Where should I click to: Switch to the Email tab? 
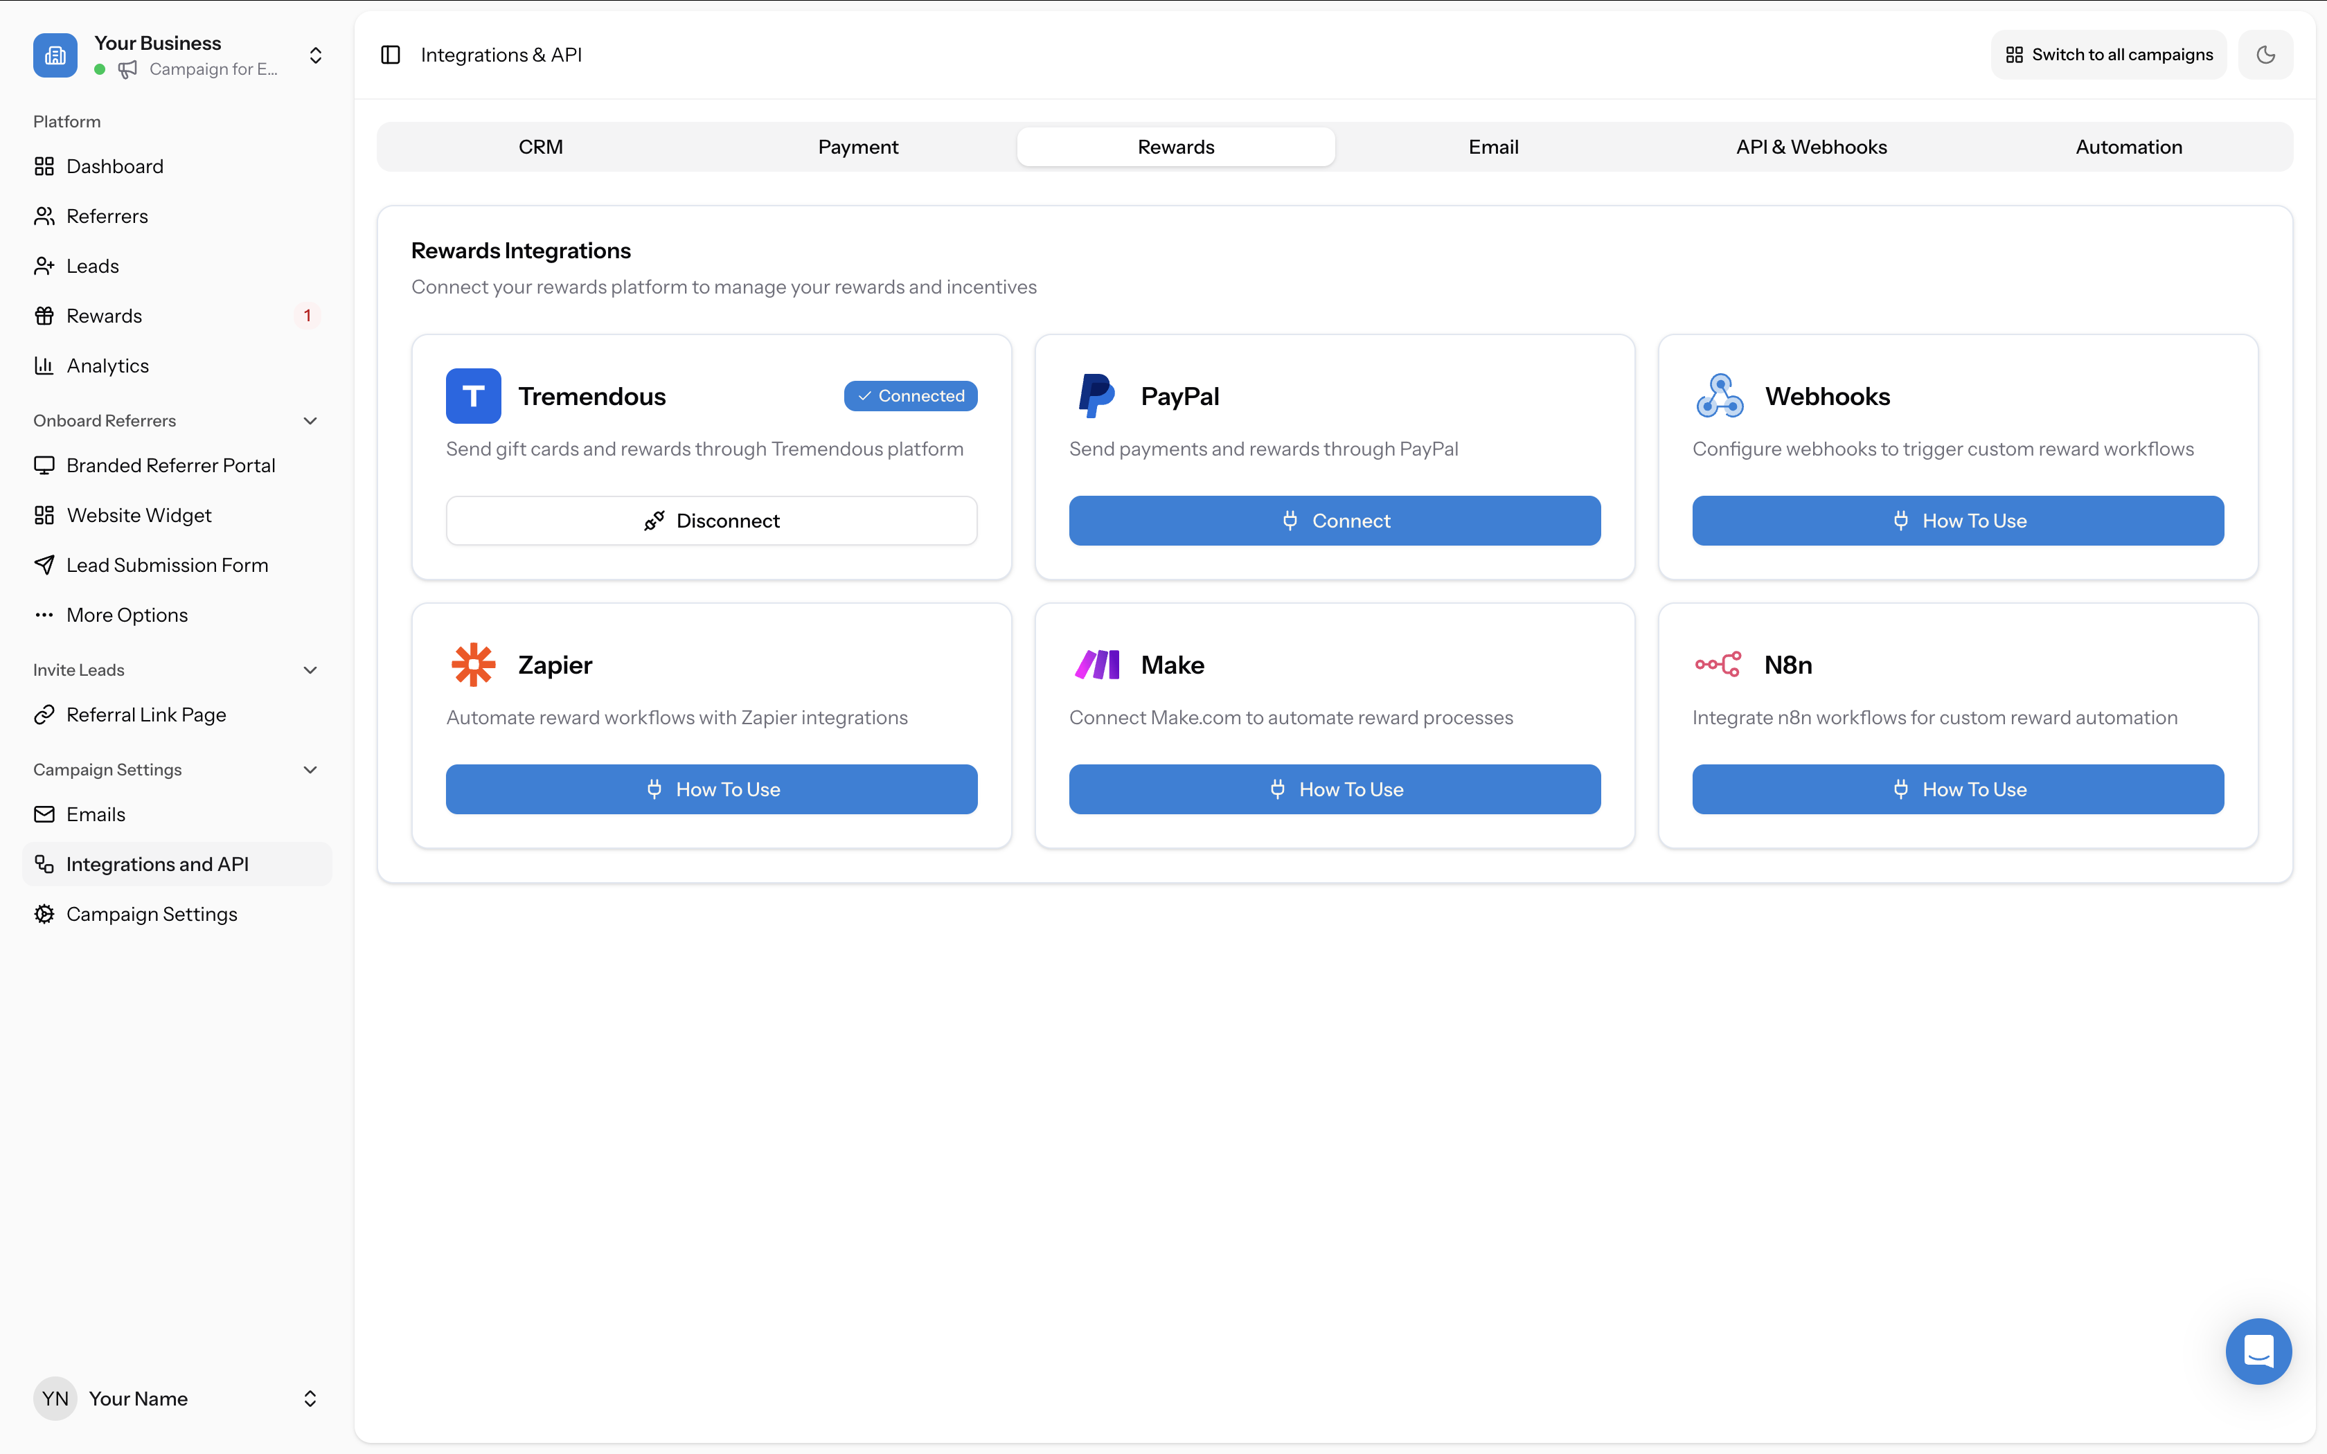coord(1492,146)
